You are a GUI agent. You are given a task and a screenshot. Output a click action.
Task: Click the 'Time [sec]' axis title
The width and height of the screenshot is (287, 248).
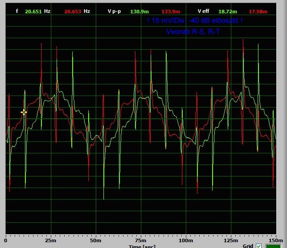[142, 246]
